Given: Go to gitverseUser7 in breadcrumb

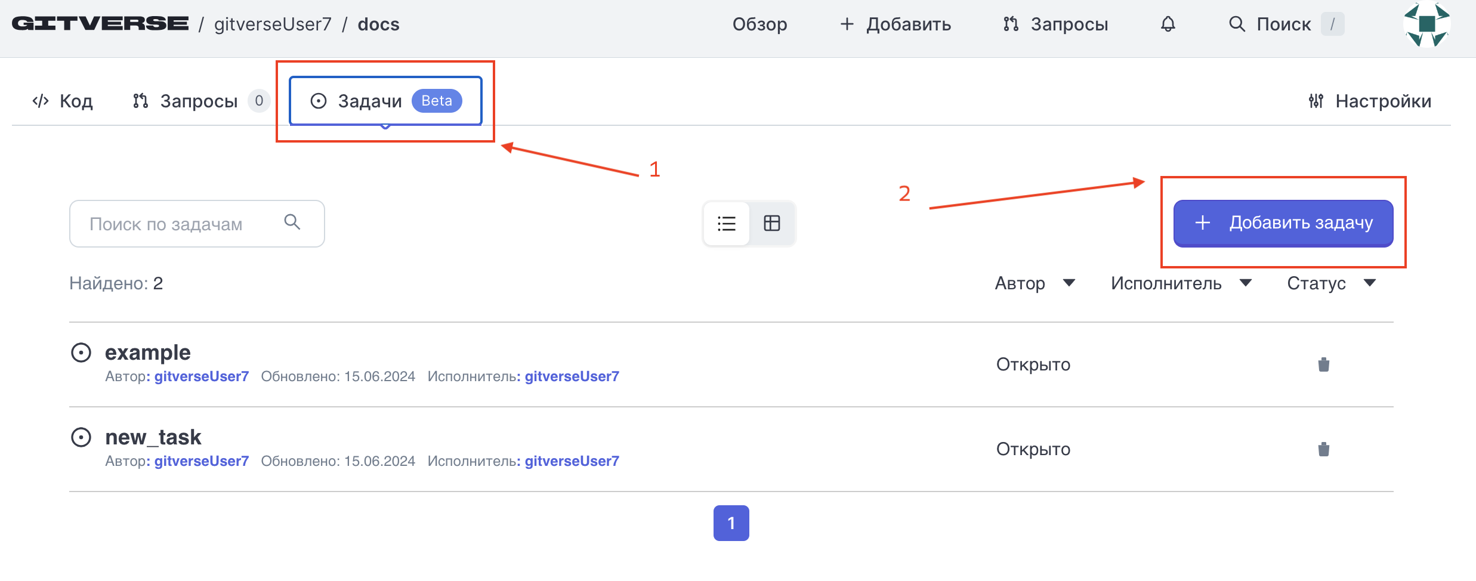Looking at the screenshot, I should click(x=273, y=24).
